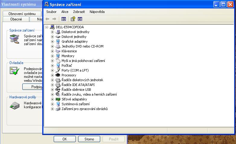
Task: Open the Soubor menu
Action: pyautogui.click(x=51, y=12)
